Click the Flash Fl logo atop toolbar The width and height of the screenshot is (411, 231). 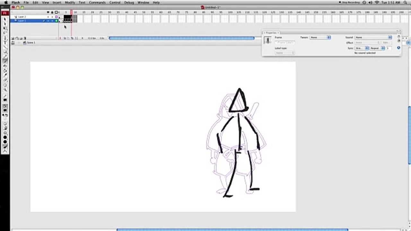click(5, 13)
